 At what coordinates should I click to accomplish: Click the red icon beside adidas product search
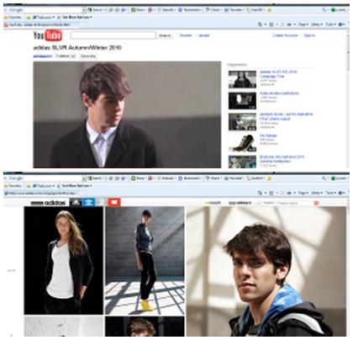tap(316, 203)
